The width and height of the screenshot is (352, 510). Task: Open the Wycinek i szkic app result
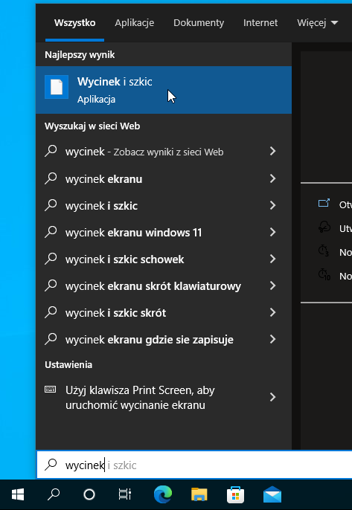pyautogui.click(x=164, y=90)
